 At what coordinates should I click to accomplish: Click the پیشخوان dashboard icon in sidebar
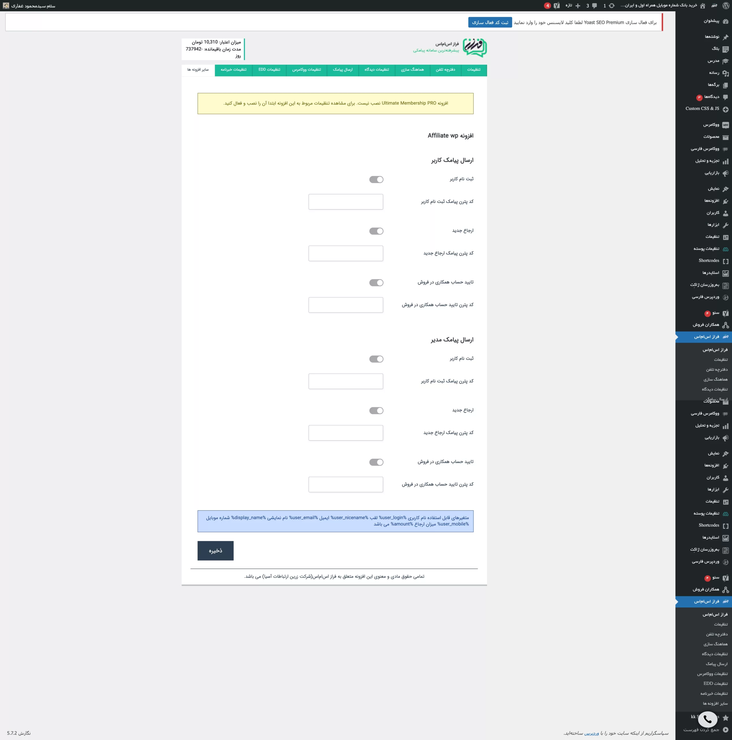point(725,21)
